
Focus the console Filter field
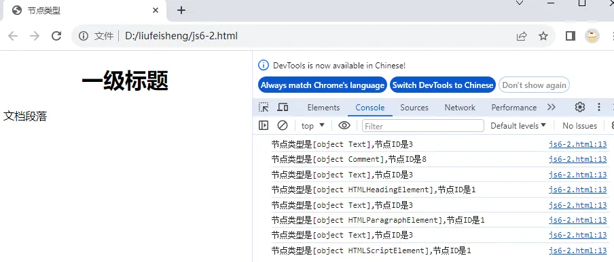423,126
